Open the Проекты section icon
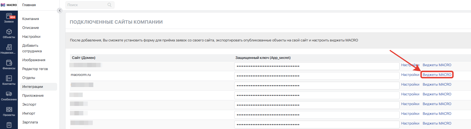The image size is (471, 129). pyautogui.click(x=9, y=110)
